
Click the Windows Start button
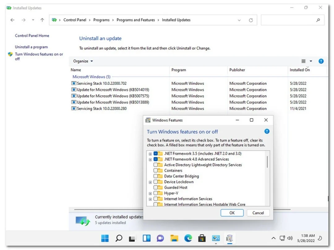pyautogui.click(x=105, y=238)
